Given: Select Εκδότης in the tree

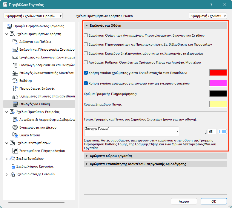Looking at the screenshot, I should 26,81.
